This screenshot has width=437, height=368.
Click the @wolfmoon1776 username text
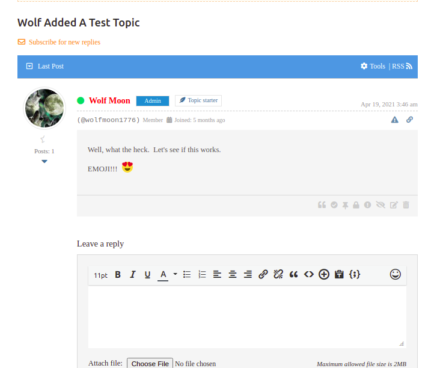click(108, 120)
